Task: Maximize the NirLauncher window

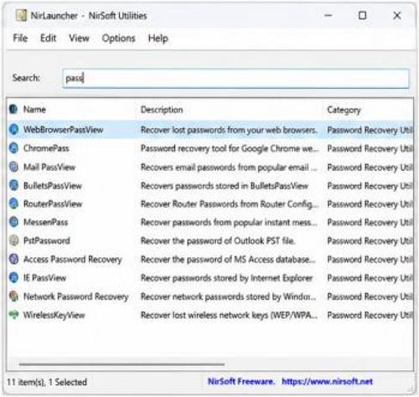Action: [x=362, y=15]
